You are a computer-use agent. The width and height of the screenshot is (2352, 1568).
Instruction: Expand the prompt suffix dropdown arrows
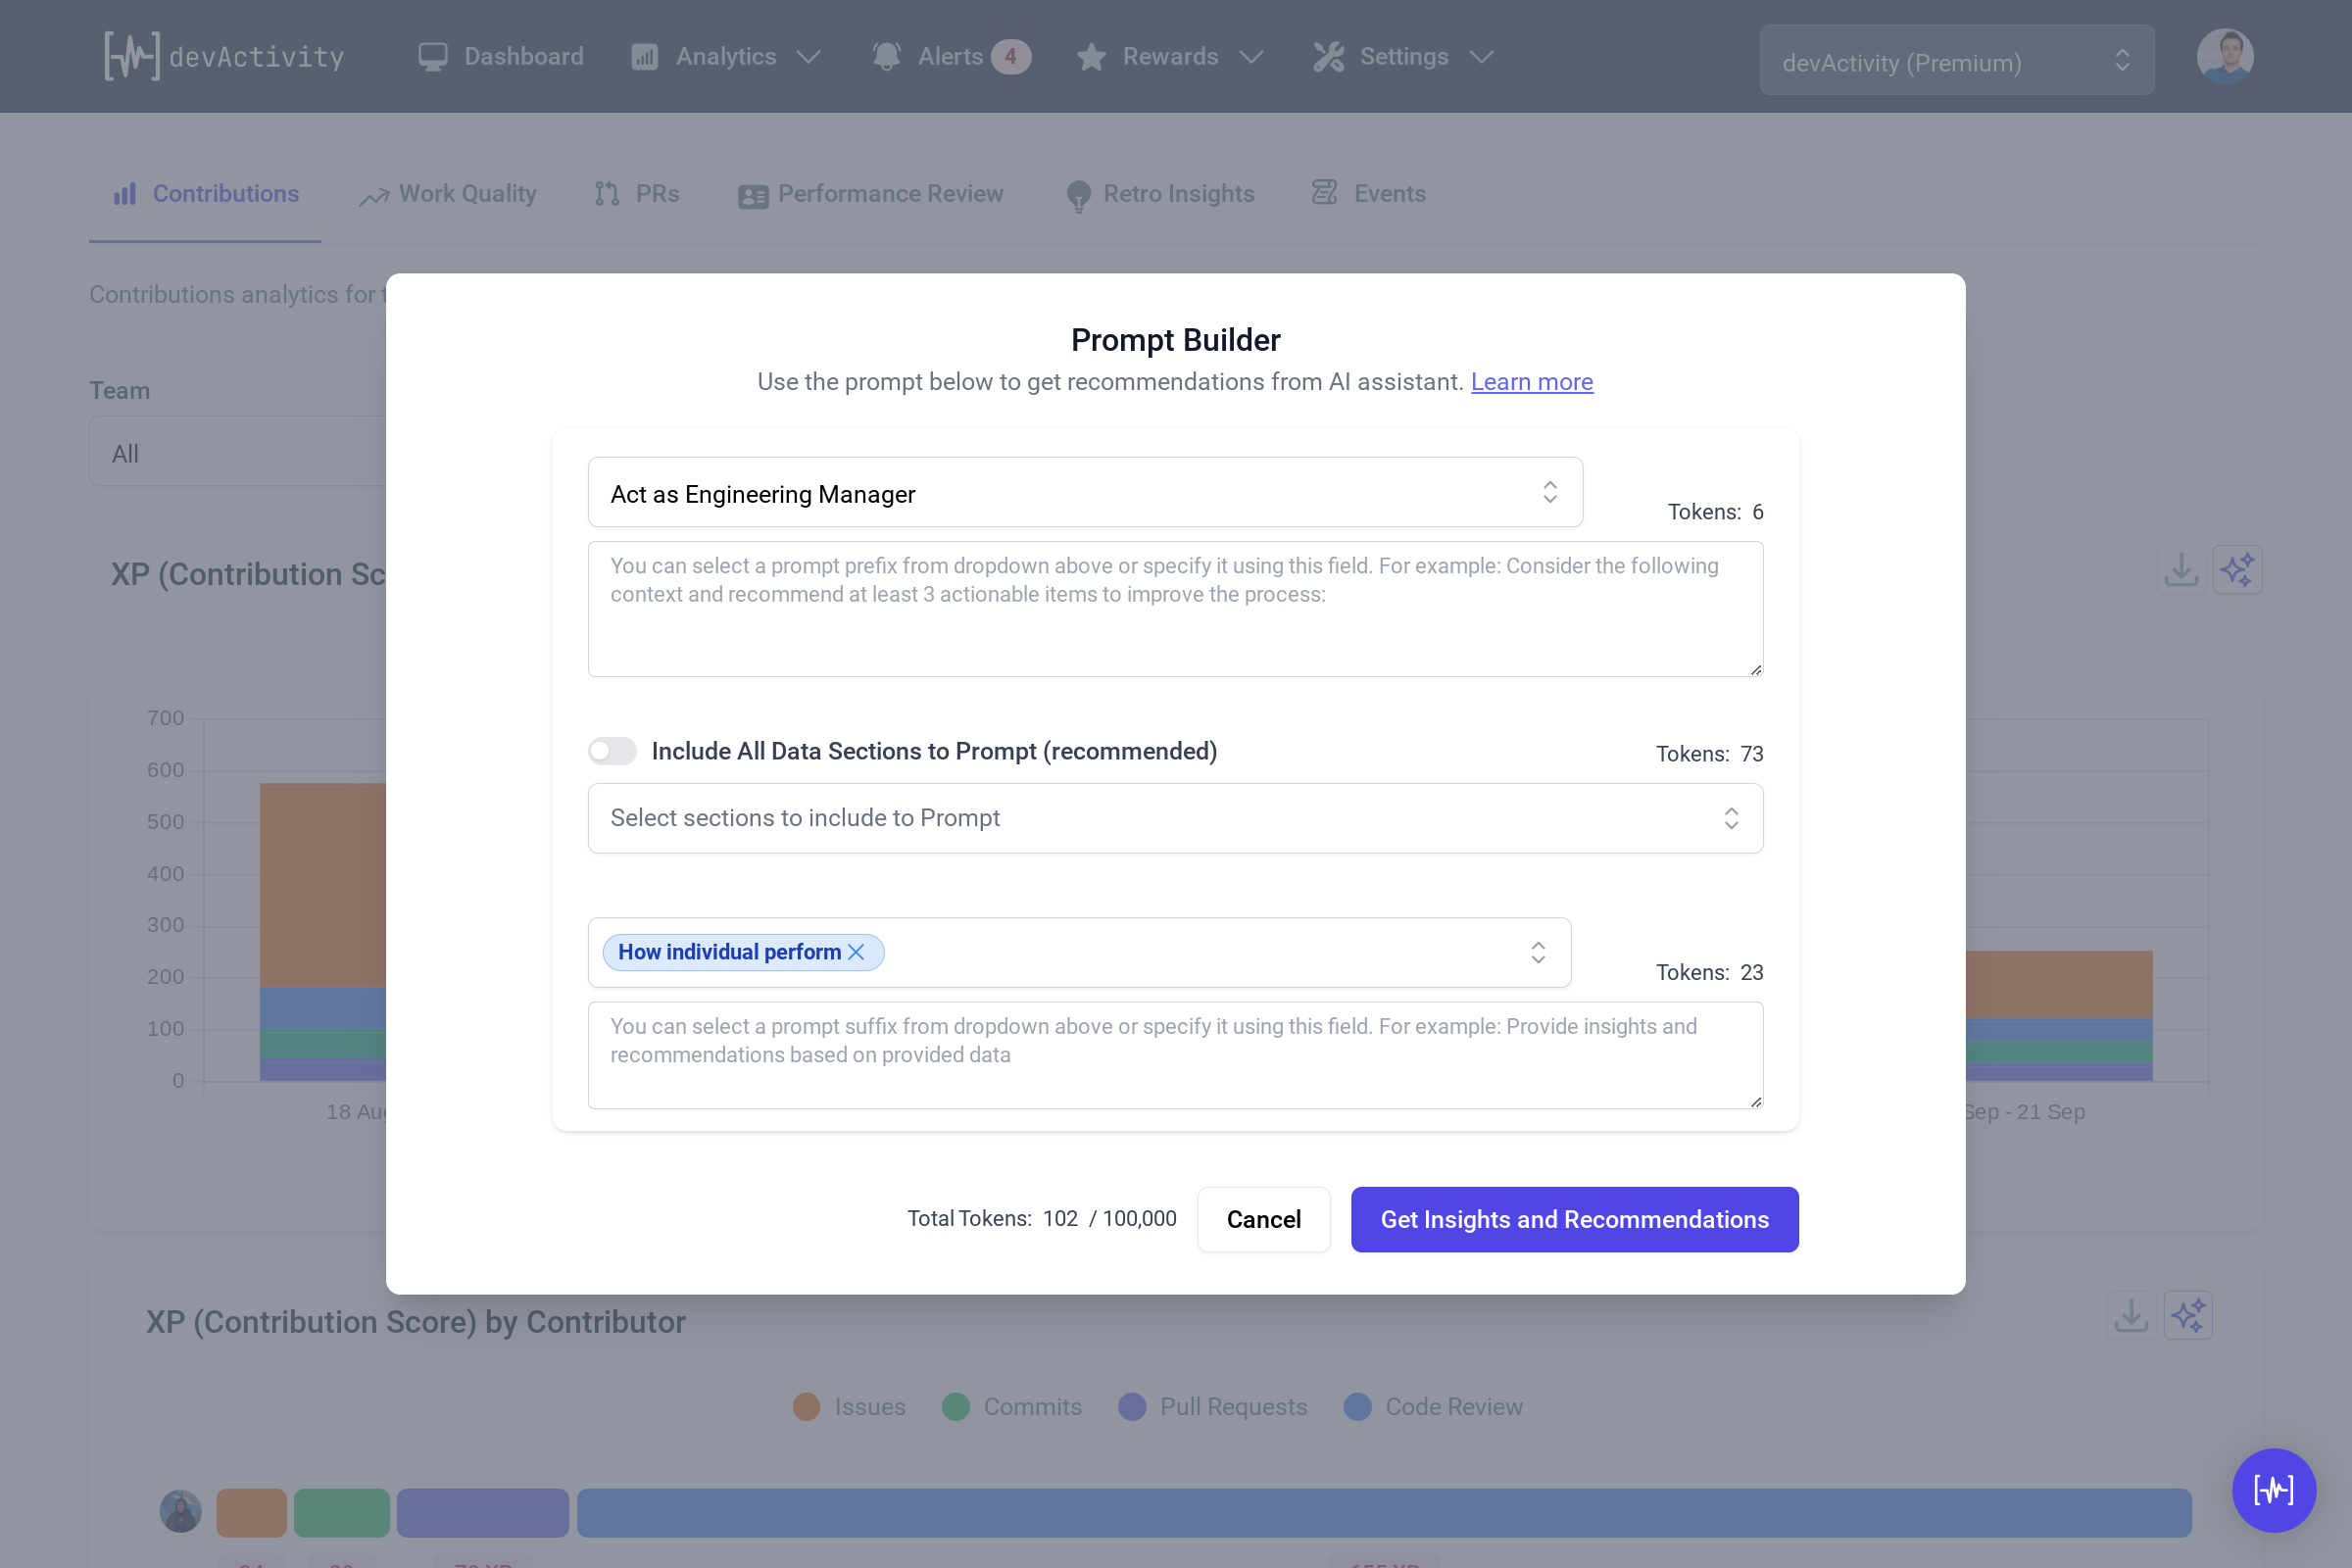point(1538,952)
